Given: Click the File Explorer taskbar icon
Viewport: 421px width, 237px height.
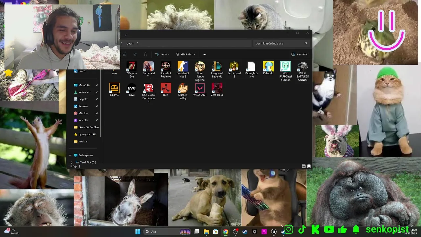Looking at the screenshot, I should click(x=206, y=232).
